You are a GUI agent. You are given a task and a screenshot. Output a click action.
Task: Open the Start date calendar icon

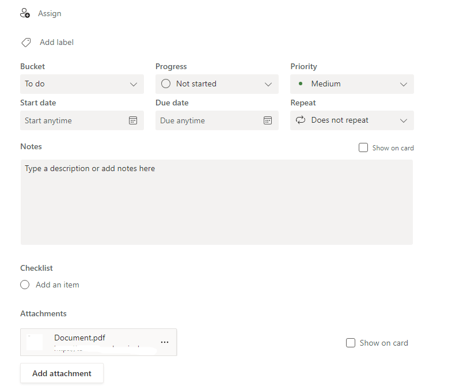(x=133, y=120)
